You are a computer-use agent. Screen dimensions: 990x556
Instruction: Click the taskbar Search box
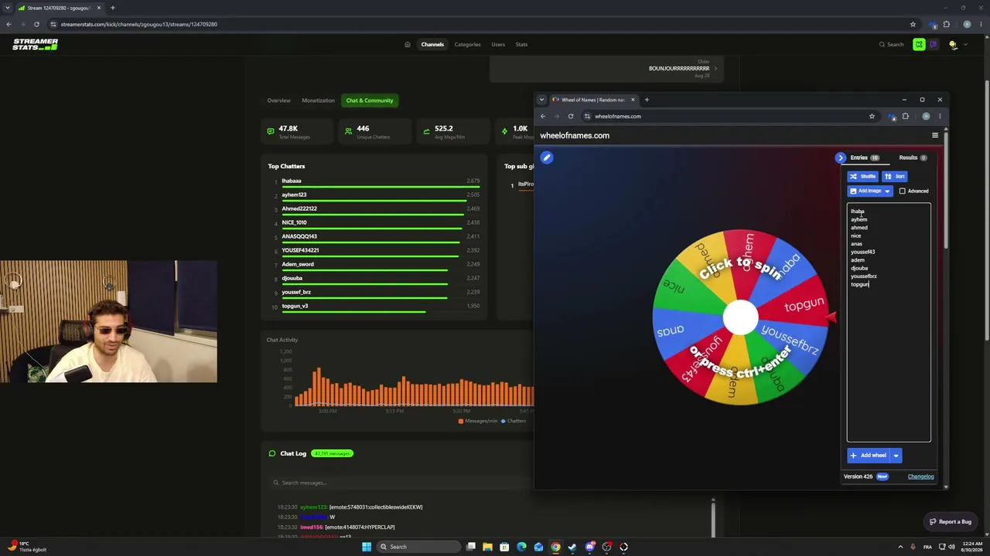click(x=417, y=547)
